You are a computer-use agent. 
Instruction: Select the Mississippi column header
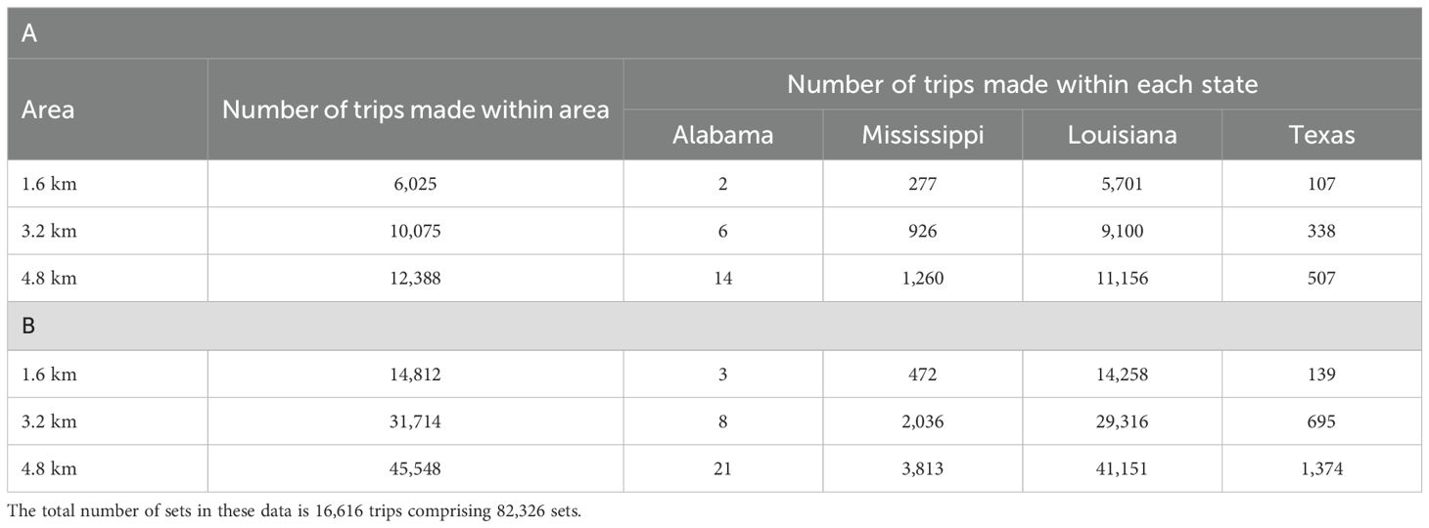click(923, 135)
